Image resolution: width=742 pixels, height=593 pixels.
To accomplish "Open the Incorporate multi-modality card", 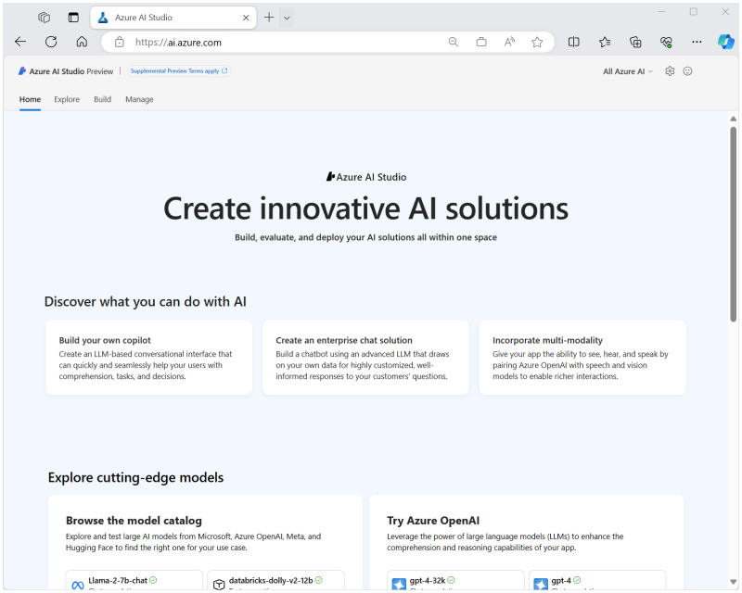I will coord(582,358).
